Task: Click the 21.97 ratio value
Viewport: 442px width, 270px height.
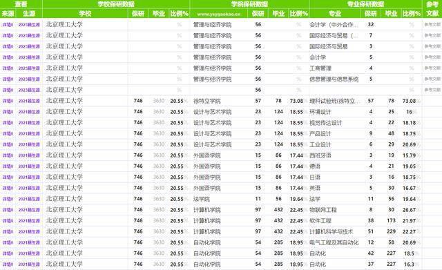Action: point(409,221)
